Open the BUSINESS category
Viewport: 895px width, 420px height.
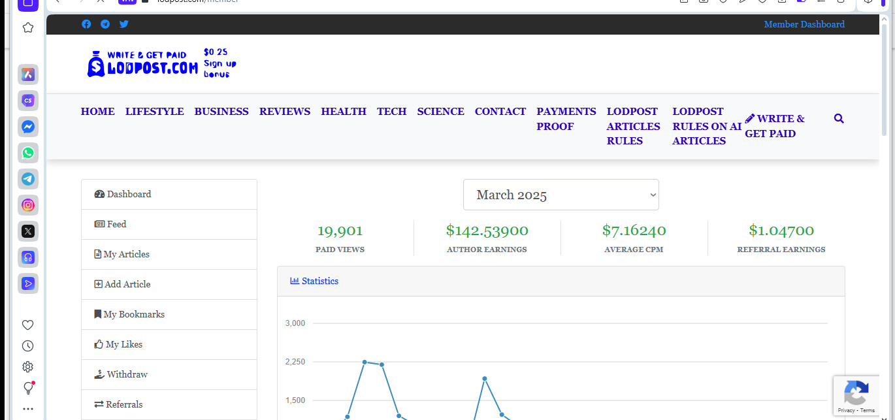tap(221, 112)
